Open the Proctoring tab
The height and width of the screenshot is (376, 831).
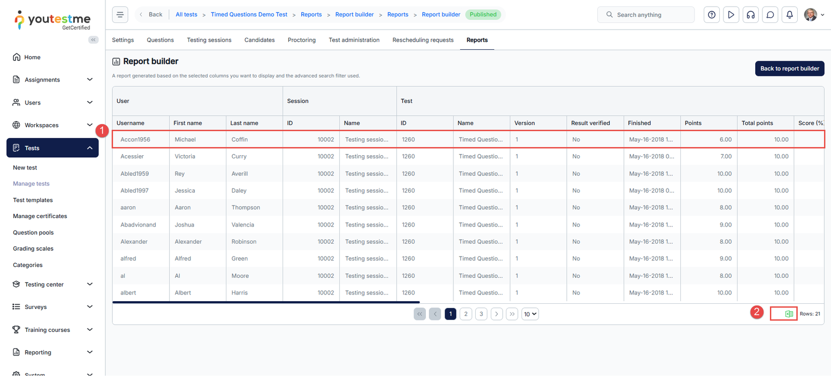tap(301, 40)
